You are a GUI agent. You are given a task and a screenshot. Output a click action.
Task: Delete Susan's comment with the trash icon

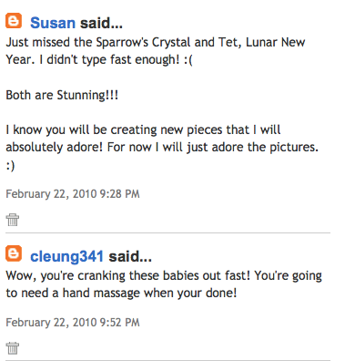(13, 220)
